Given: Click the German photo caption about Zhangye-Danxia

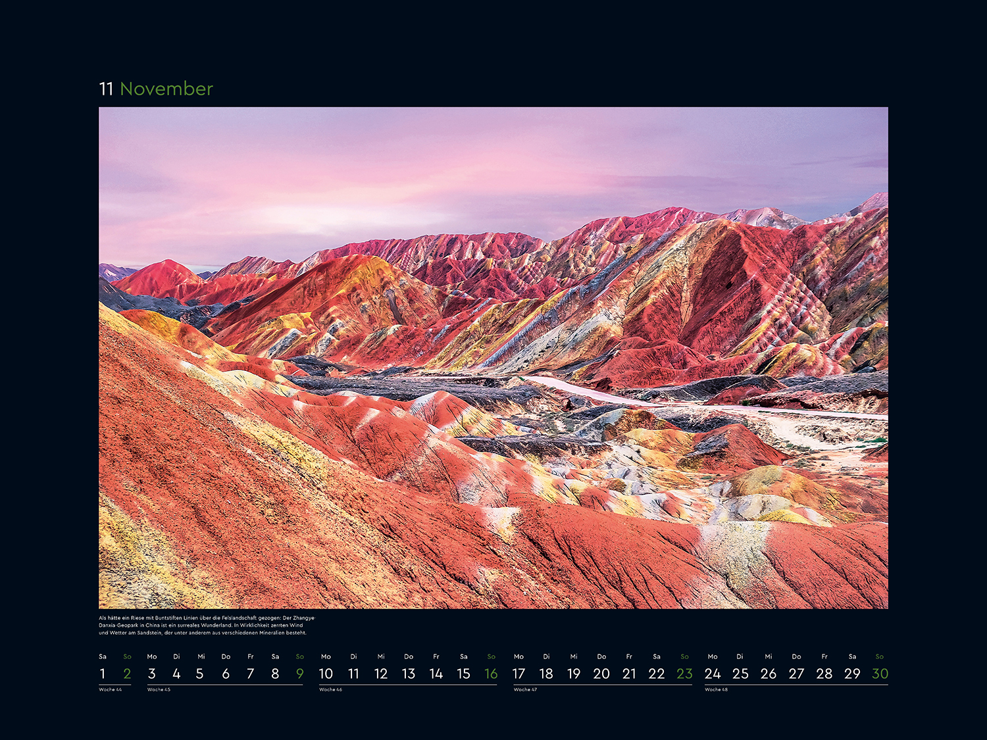Looking at the screenshot, I should point(207,625).
